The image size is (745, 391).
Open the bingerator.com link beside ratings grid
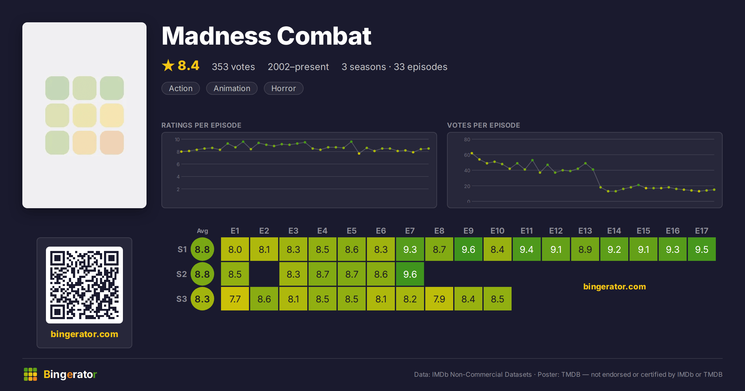[615, 287]
